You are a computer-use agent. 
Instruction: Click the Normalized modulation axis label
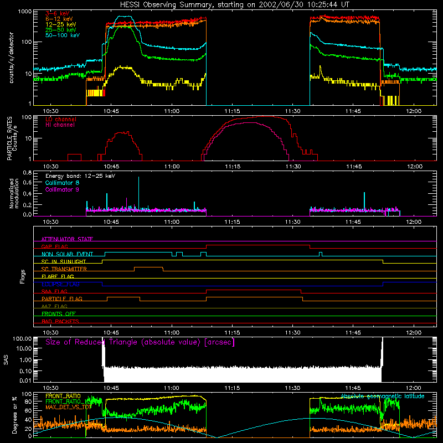click(14, 193)
